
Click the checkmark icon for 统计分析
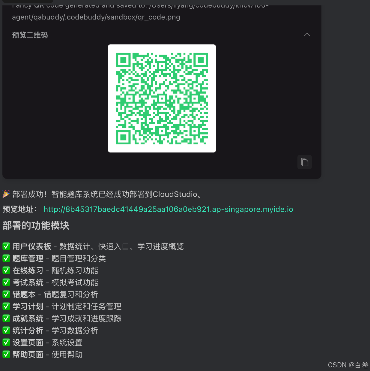tap(6, 330)
